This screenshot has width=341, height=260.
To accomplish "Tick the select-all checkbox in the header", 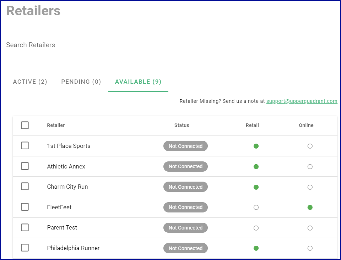I will pos(25,125).
